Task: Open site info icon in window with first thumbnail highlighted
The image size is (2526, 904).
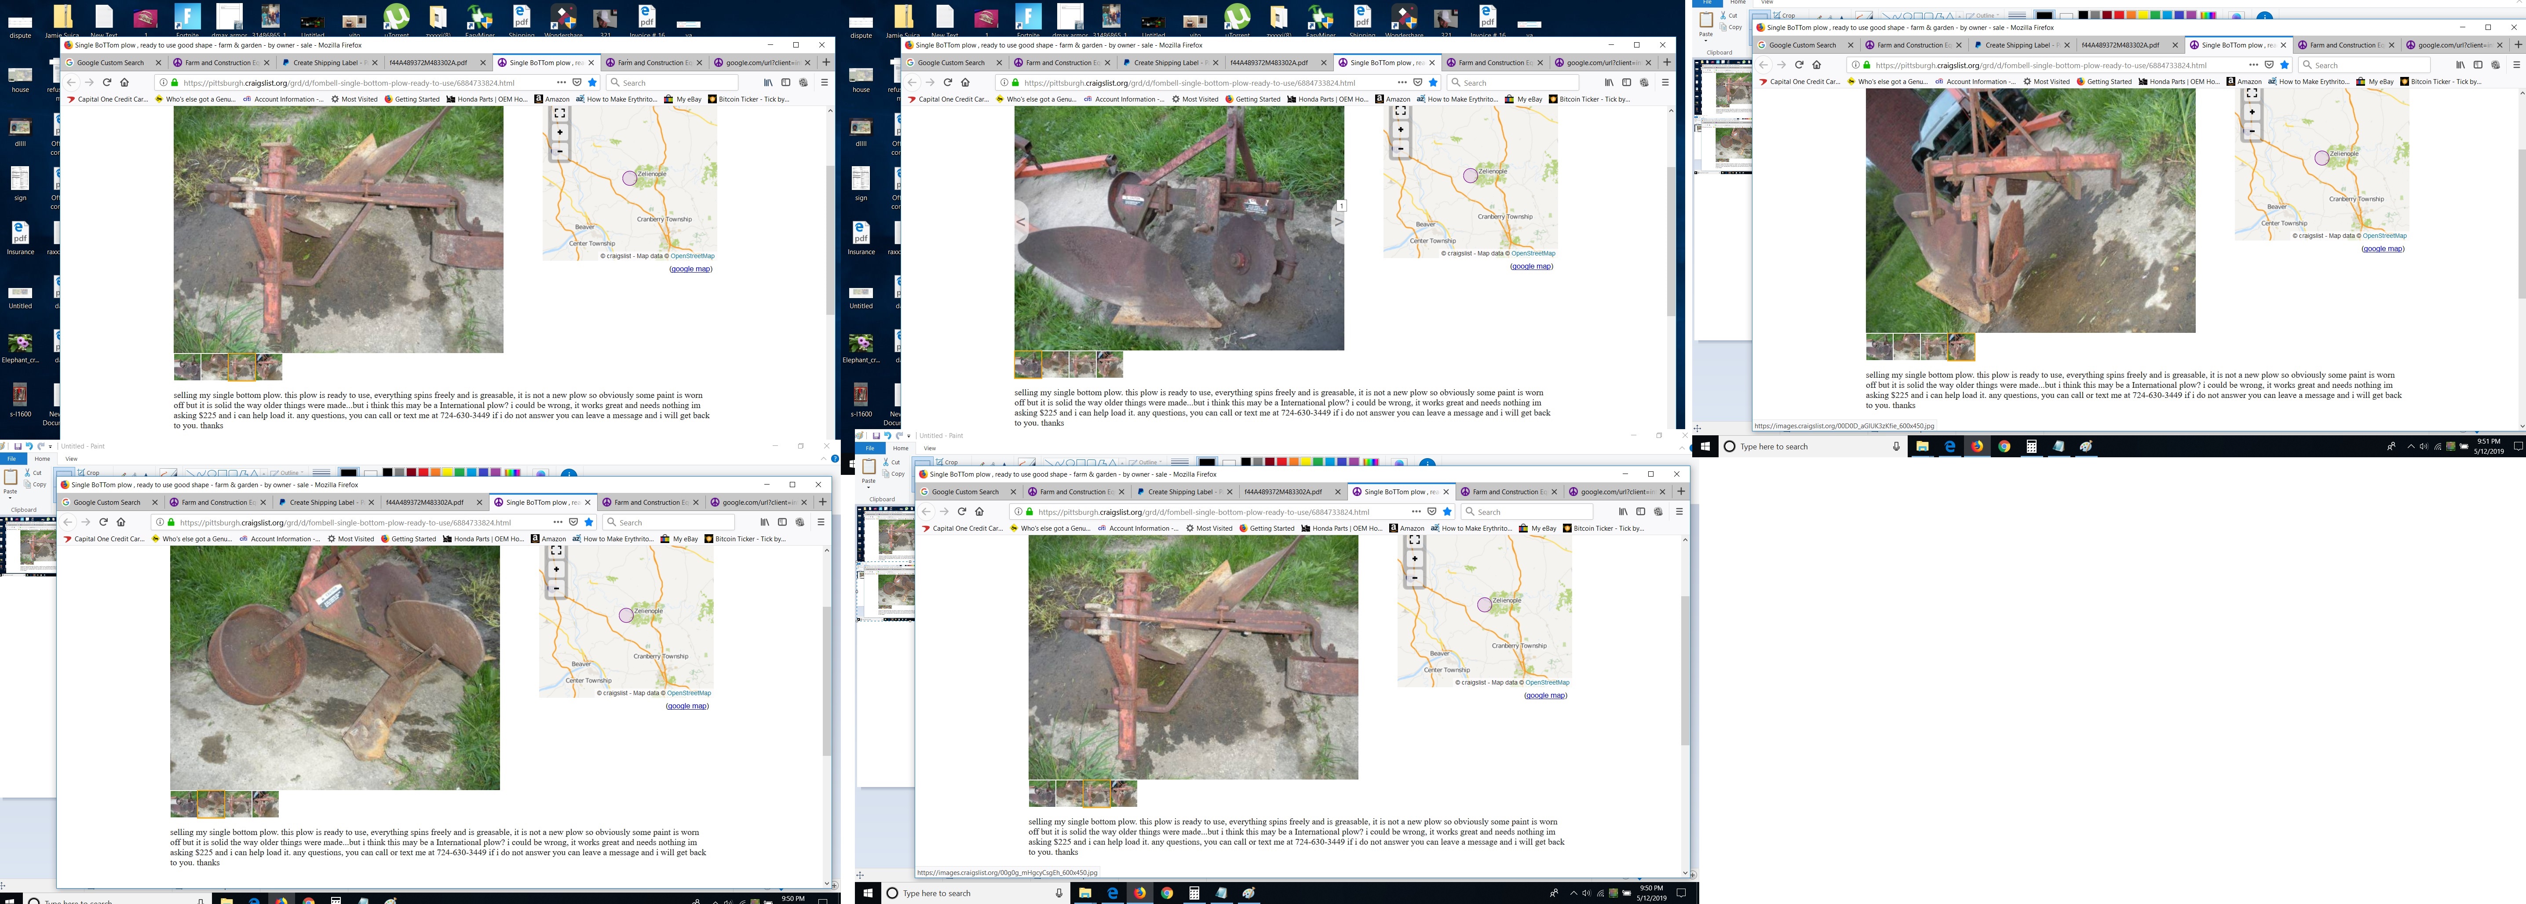Action: [1003, 82]
